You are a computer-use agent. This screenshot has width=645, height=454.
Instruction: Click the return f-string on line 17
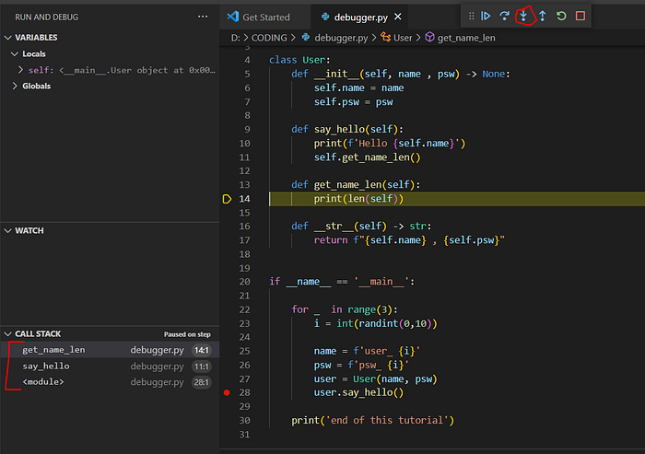[x=409, y=240]
